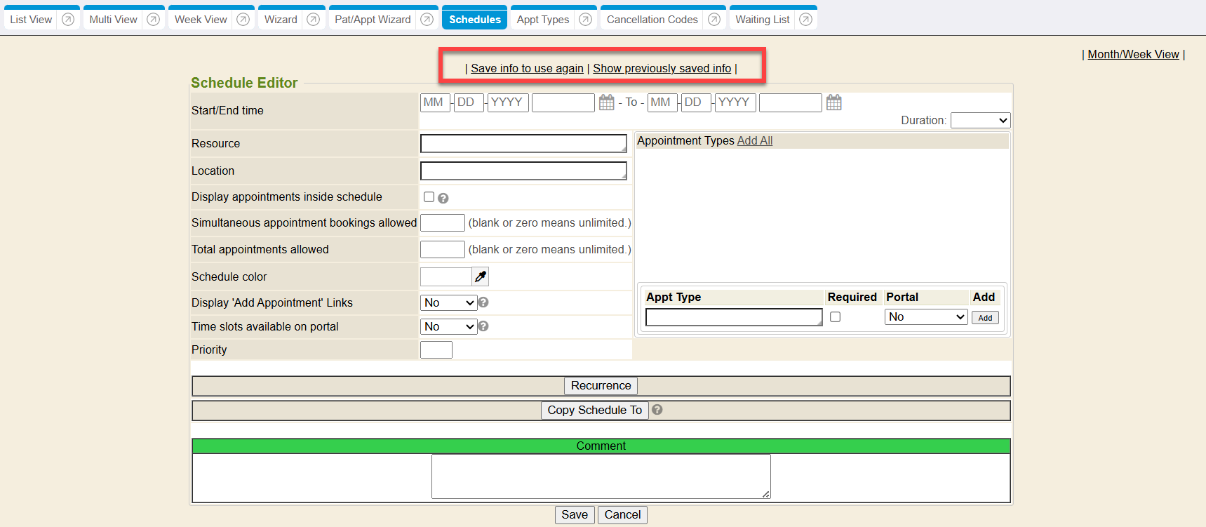Click the Schedule color field
The width and height of the screenshot is (1206, 527).
(x=445, y=276)
